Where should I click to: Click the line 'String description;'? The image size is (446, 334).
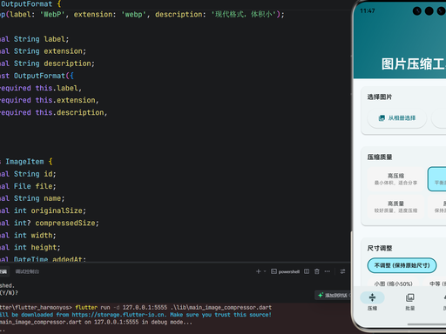tap(54, 63)
